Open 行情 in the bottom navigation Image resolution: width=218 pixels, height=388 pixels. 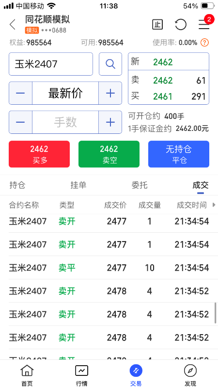tap(81, 376)
